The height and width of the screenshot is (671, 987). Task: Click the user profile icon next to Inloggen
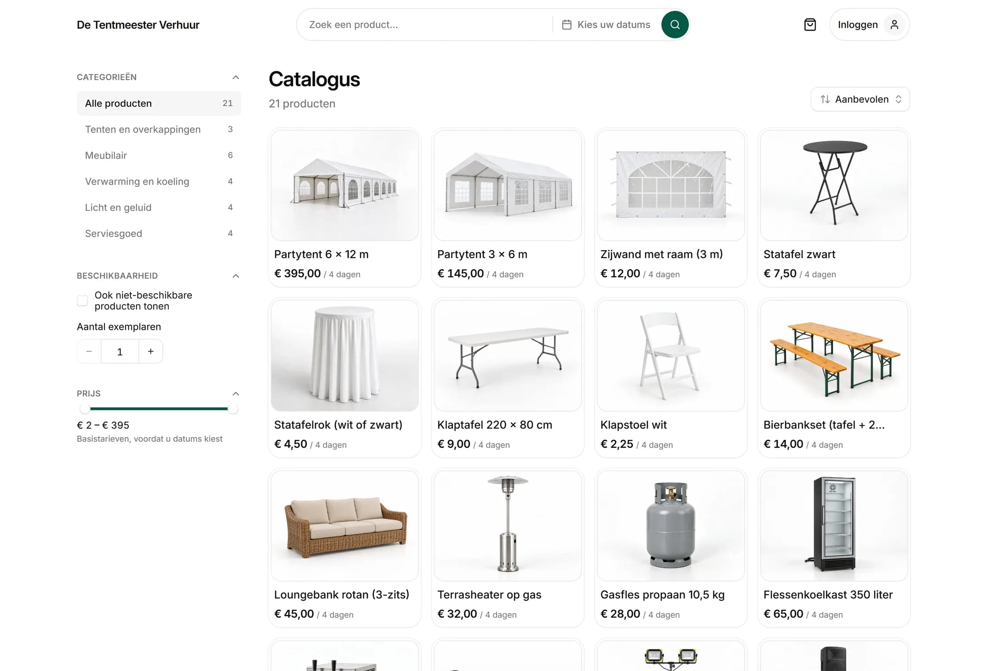894,25
